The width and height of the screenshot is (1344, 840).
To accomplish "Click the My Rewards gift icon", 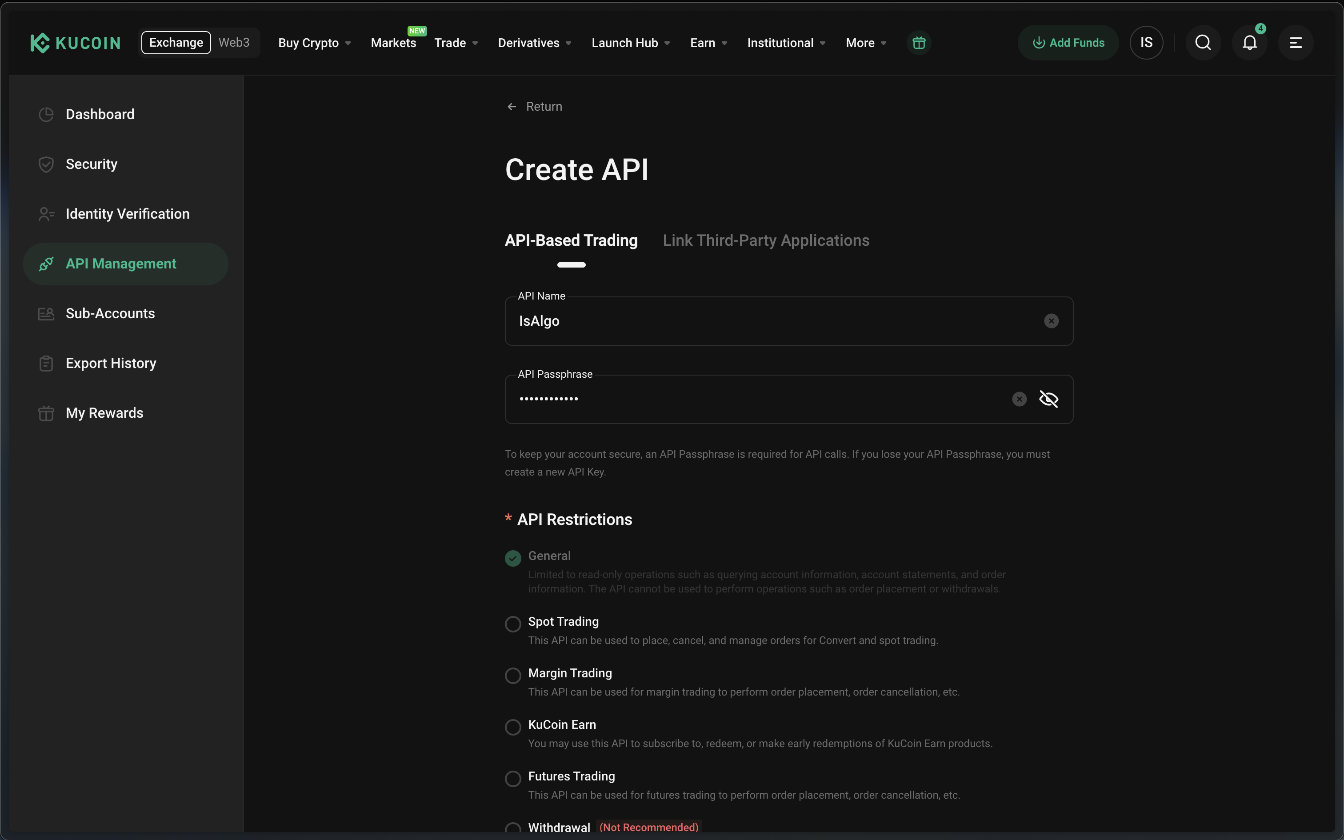I will click(46, 413).
